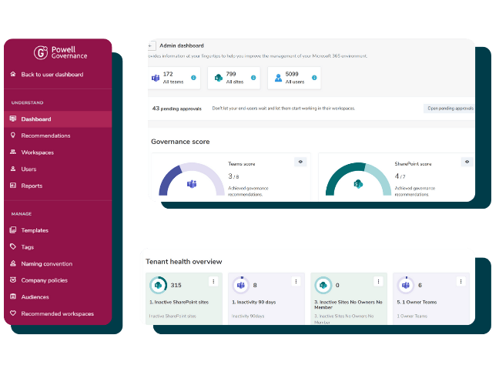499x385 pixels.
Task: Click info badge on All teams card
Action: click(x=193, y=77)
